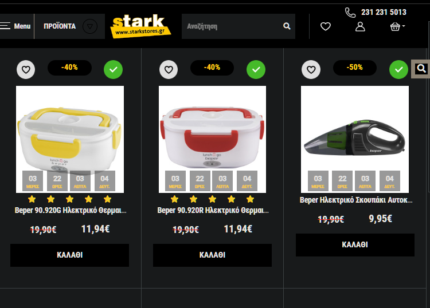Open the wishlist heart in the header
Image resolution: width=430 pixels, height=308 pixels.
326,26
